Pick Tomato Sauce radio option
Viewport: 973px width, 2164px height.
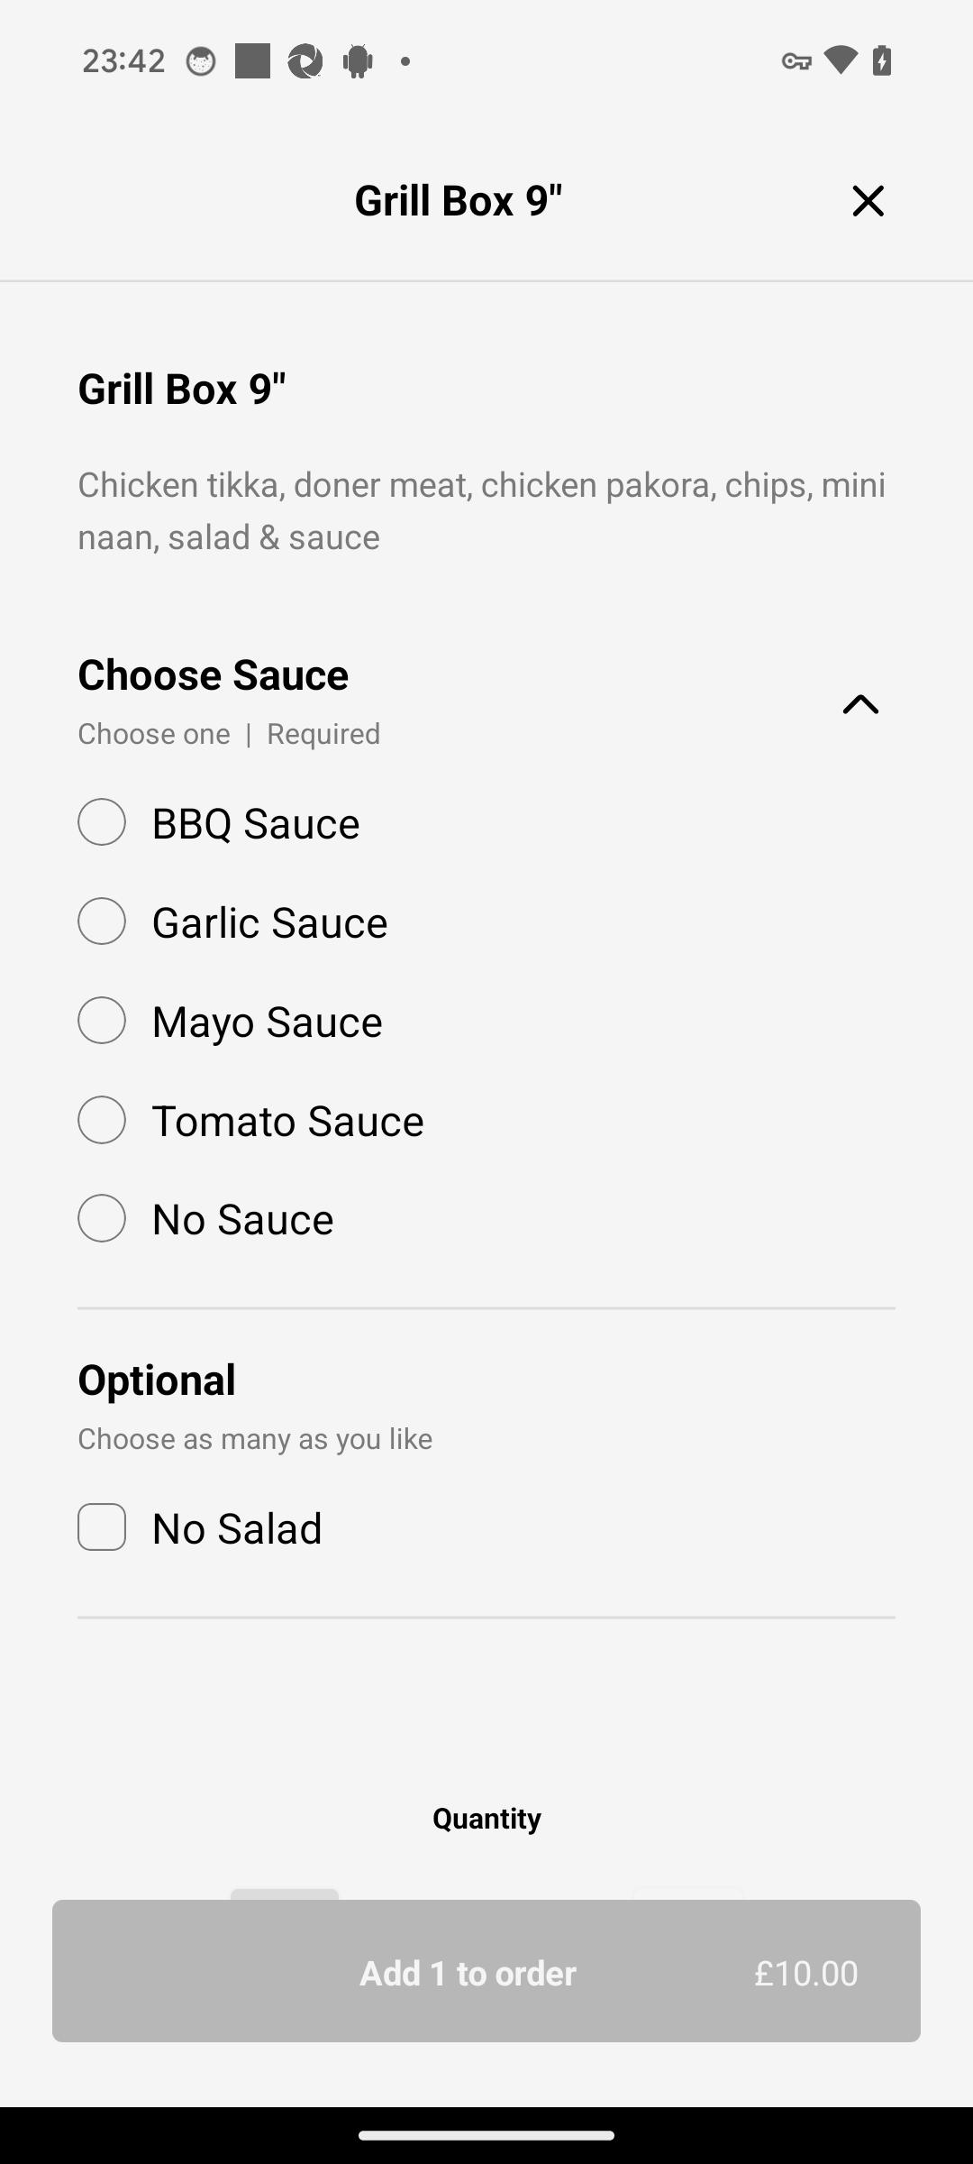pyautogui.click(x=102, y=1120)
